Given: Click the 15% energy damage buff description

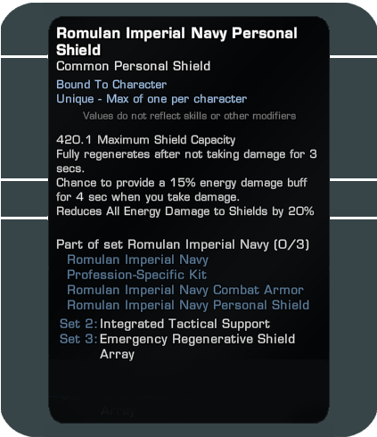Looking at the screenshot, I should (182, 190).
